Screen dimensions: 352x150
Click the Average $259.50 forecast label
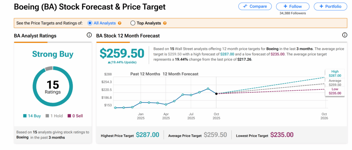click(335, 83)
